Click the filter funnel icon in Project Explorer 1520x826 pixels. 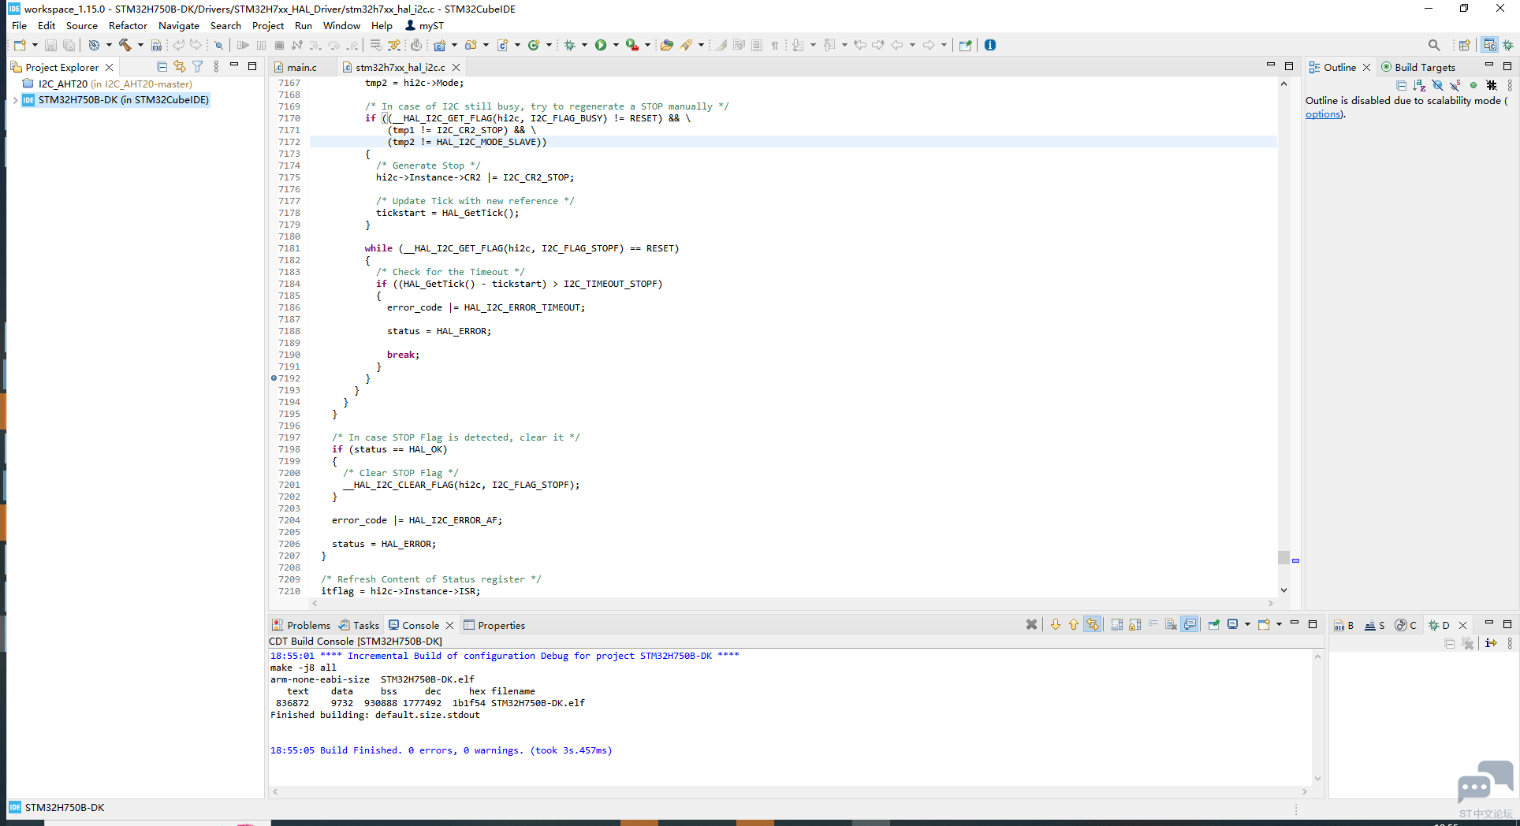pyautogui.click(x=198, y=67)
